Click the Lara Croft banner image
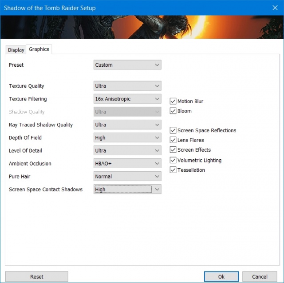284x283 pixels. pyautogui.click(x=142, y=27)
